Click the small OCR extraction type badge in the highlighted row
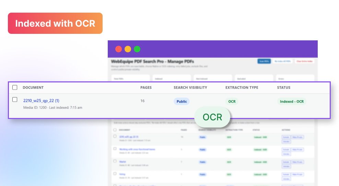This screenshot has height=186, width=339. [x=232, y=101]
